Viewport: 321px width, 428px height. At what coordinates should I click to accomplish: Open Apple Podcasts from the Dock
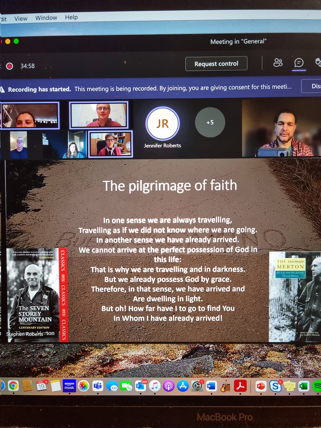(169, 386)
